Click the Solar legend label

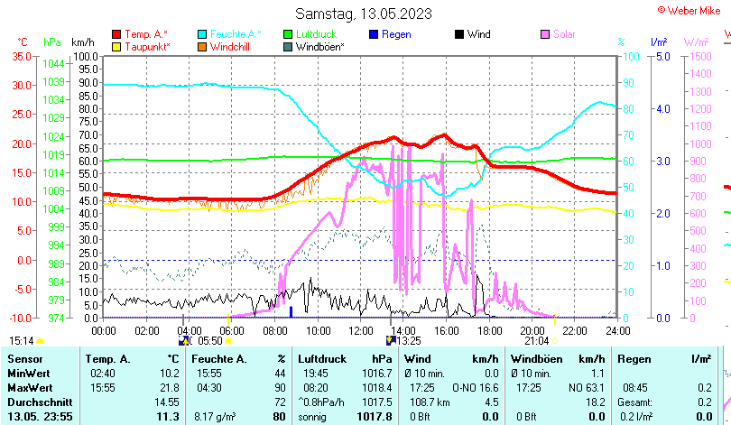pos(564,34)
